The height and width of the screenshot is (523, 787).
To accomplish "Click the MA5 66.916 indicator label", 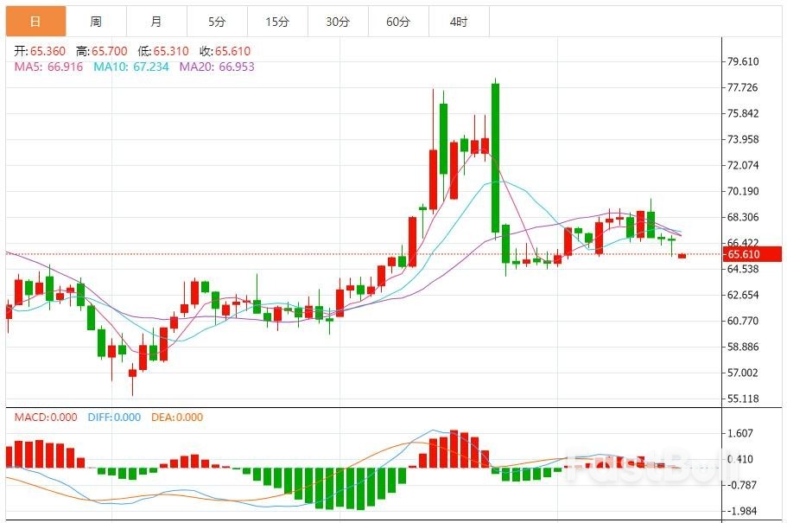I will (48, 67).
